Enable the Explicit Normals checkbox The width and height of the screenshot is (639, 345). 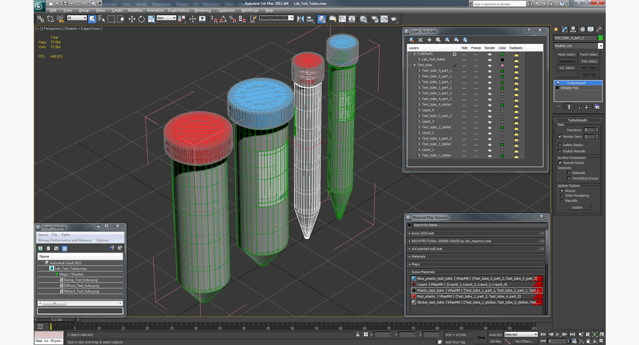coord(560,151)
